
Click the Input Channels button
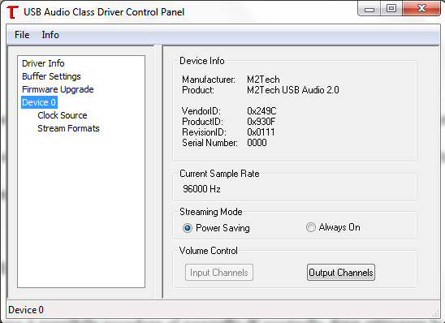219,273
